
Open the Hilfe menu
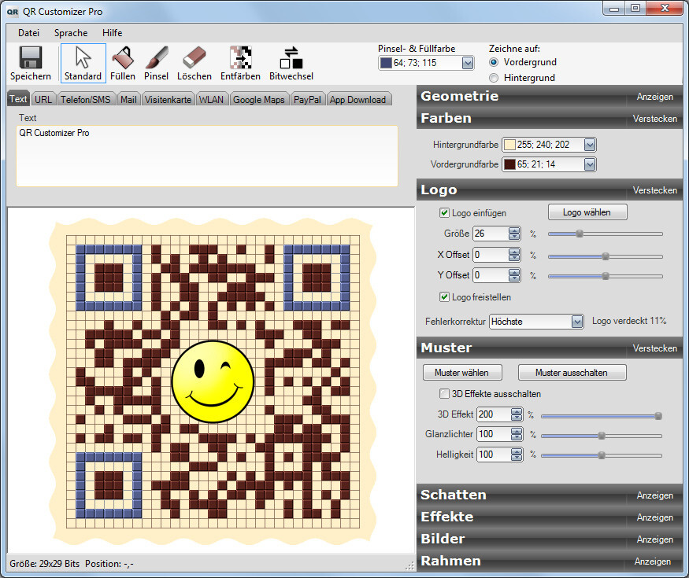112,33
